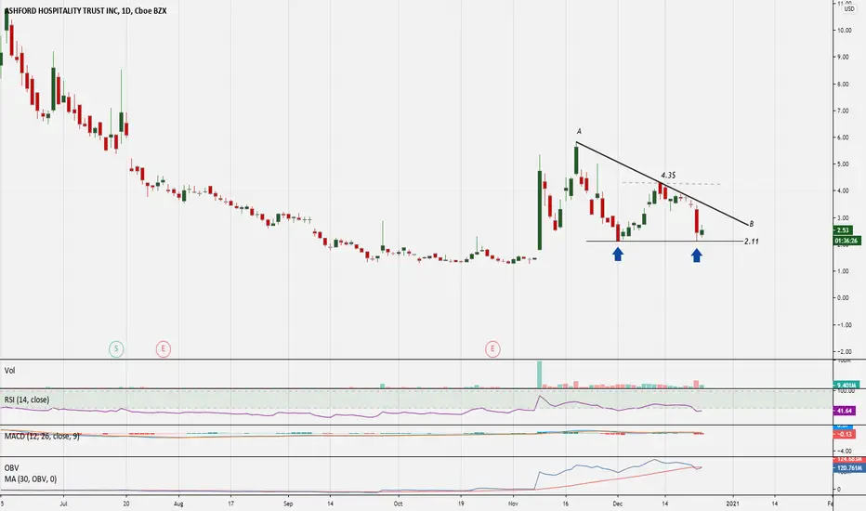Click the purple RSI line at its peak
This screenshot has height=511, width=866.
point(540,396)
